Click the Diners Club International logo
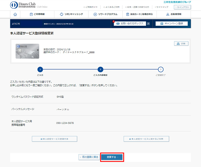Viewport: 201px width, 167px height. 29,5
